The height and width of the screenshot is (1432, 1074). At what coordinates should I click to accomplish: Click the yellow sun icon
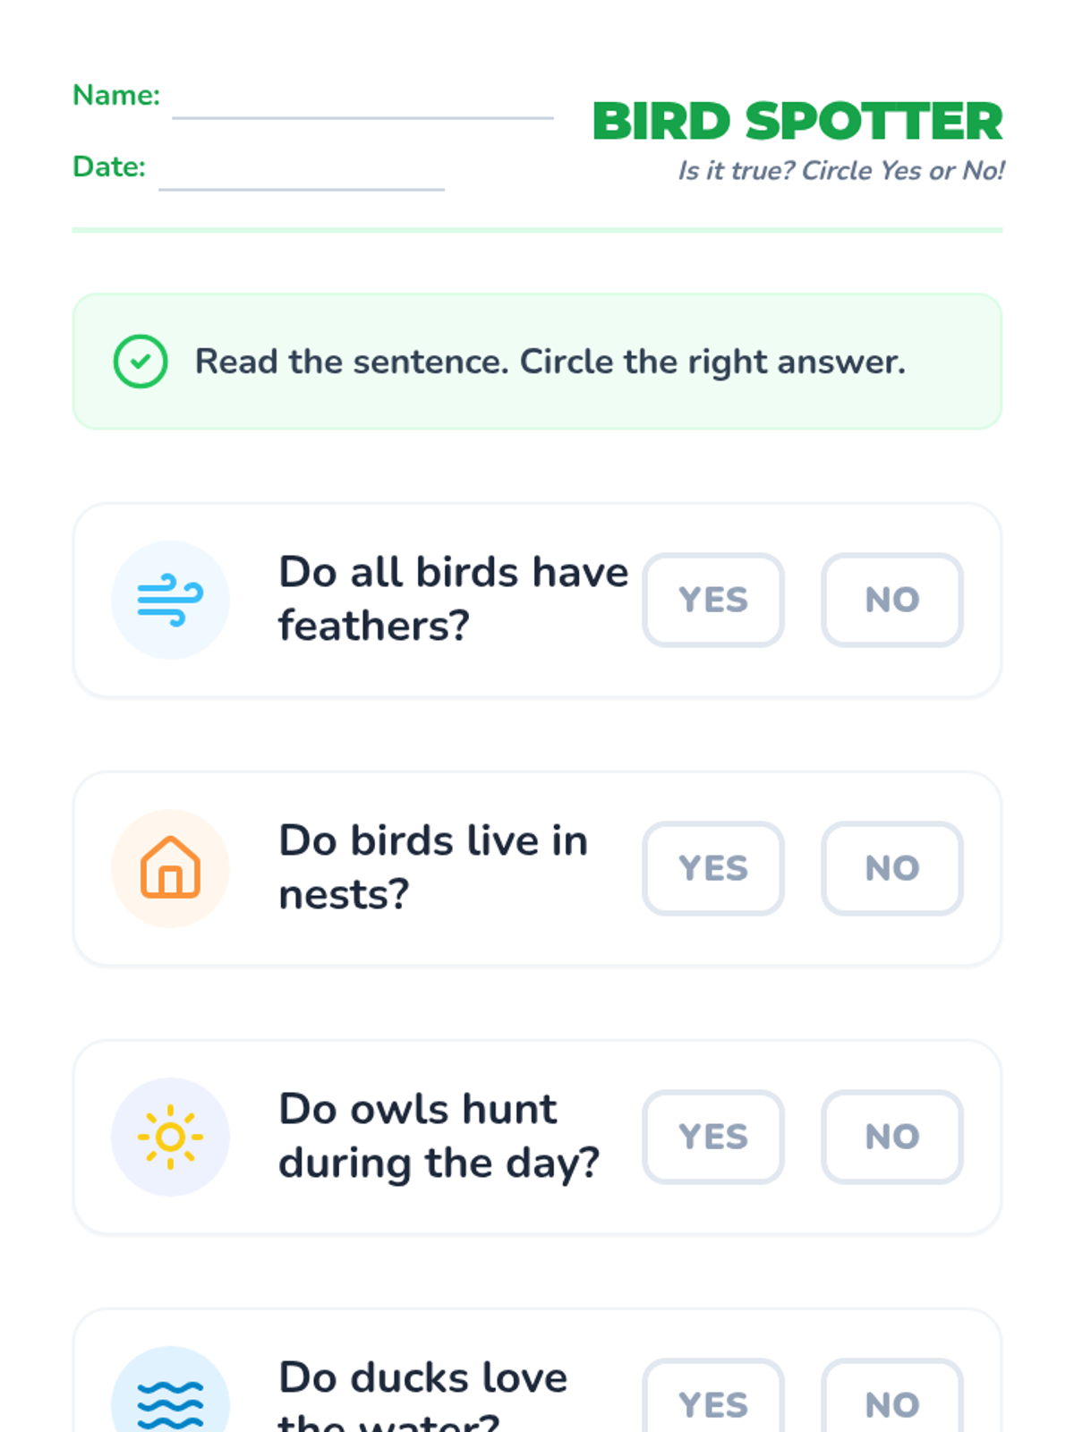(x=170, y=1137)
